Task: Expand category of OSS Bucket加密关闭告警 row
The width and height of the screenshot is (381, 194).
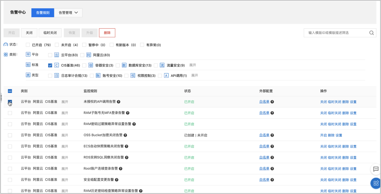Action: tap(65, 135)
